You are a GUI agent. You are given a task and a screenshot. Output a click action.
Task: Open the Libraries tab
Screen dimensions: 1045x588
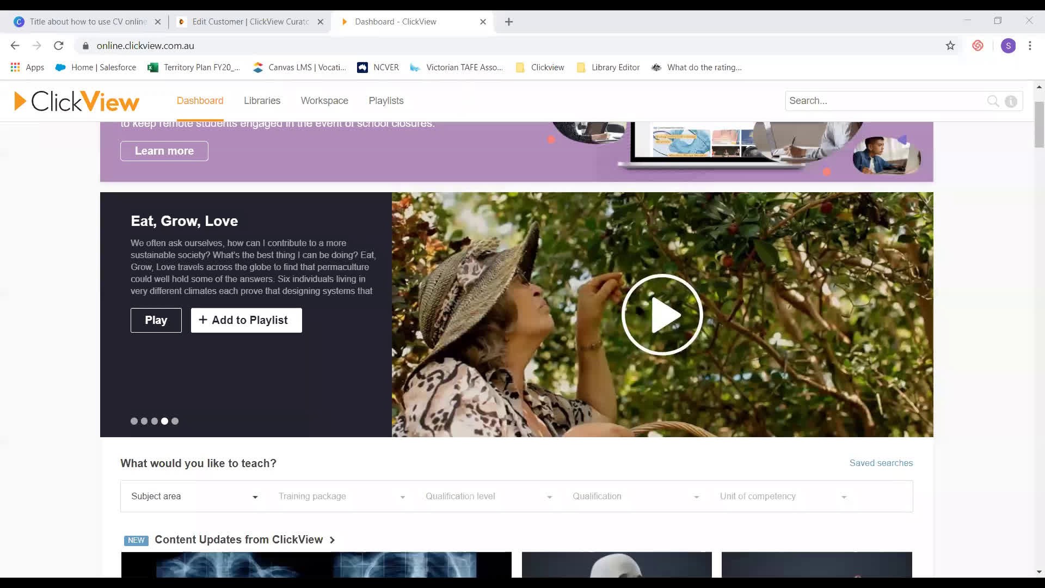click(262, 101)
